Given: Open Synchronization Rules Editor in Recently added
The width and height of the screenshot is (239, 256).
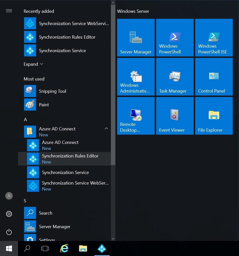Looking at the screenshot, I should pyautogui.click(x=64, y=37).
